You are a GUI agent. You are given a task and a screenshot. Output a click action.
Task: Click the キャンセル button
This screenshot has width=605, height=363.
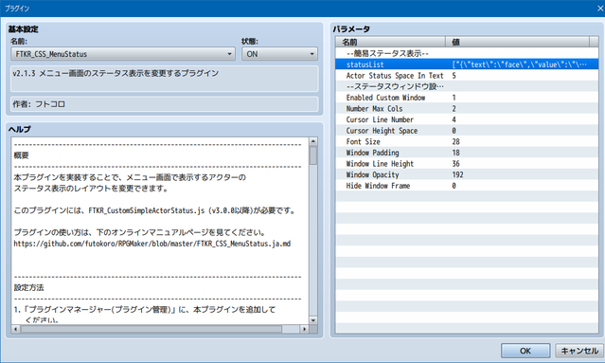[579, 351]
